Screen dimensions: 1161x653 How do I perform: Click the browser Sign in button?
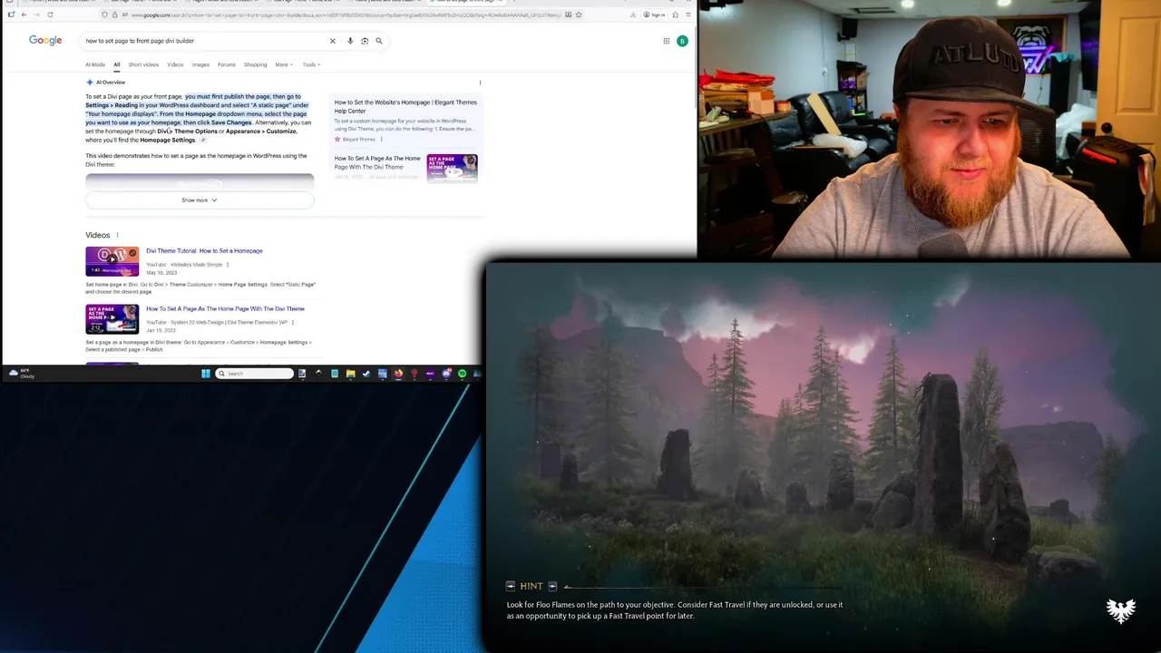click(654, 15)
